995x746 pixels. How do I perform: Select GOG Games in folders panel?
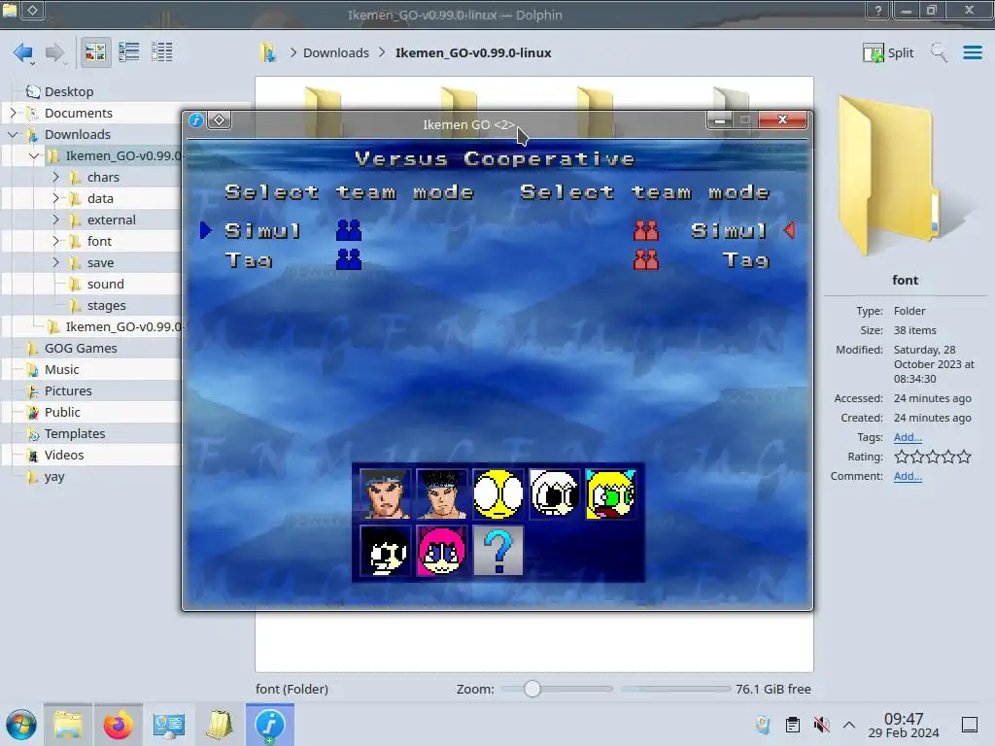point(81,348)
